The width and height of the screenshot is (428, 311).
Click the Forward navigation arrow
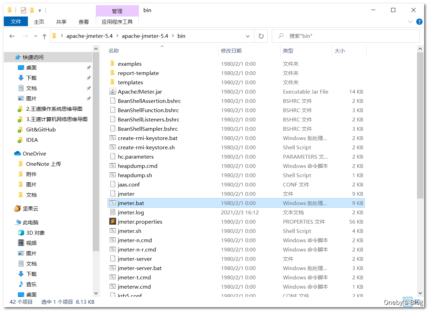pyautogui.click(x=25, y=36)
